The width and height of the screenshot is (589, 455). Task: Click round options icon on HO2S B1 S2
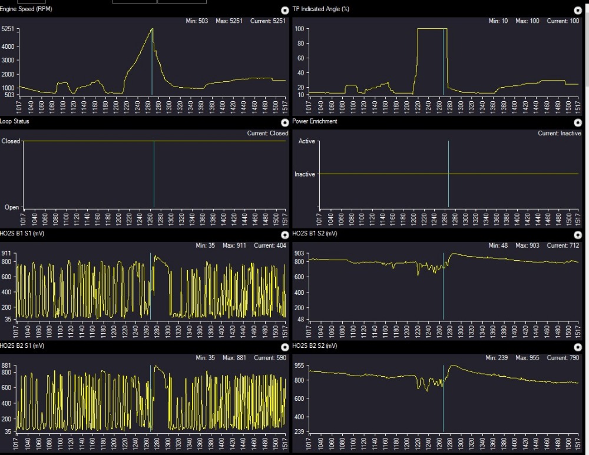point(578,234)
